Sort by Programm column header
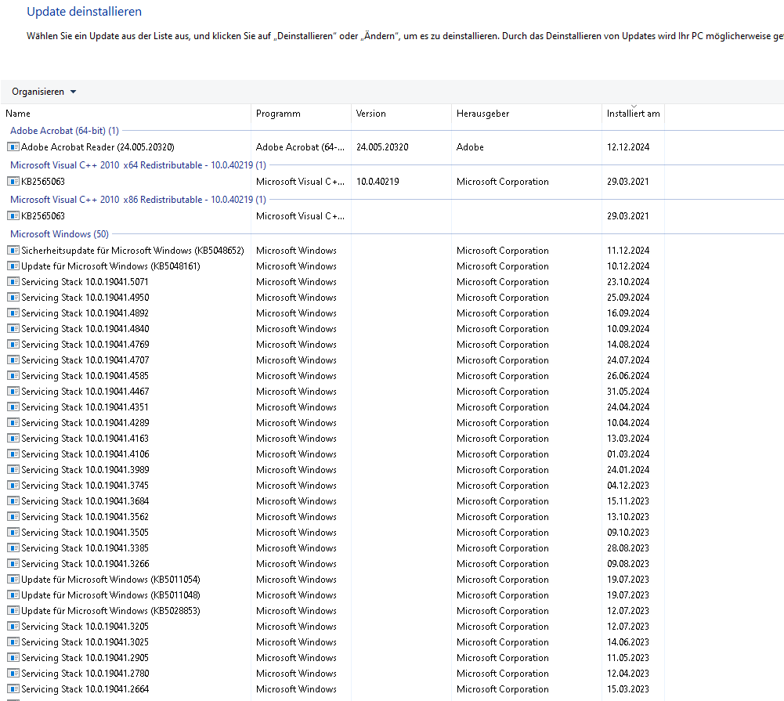The width and height of the screenshot is (784, 701). tap(278, 114)
